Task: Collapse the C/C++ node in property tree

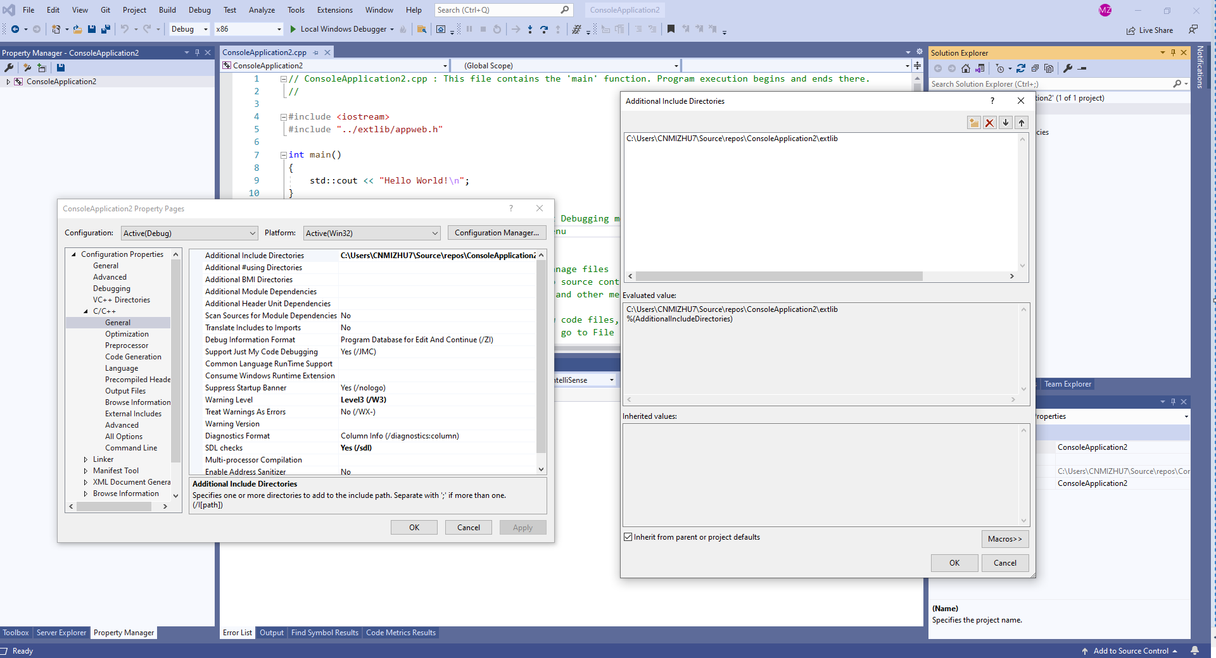Action: tap(85, 311)
